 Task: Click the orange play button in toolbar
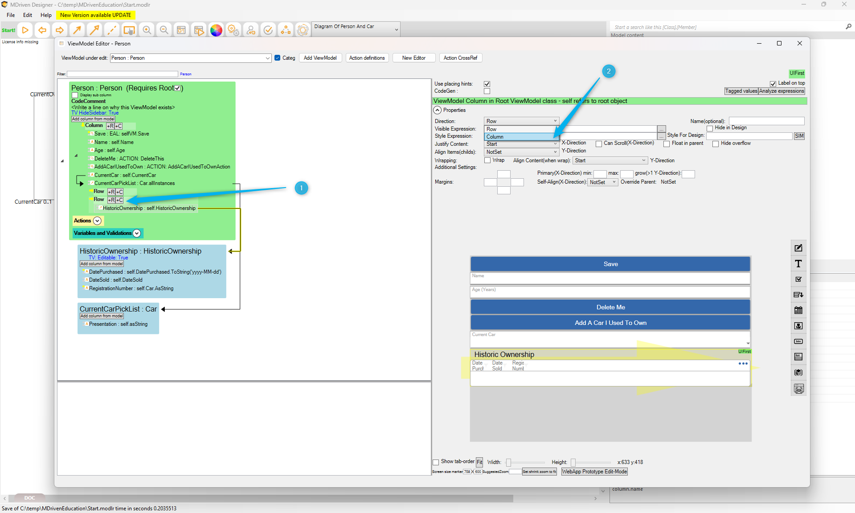point(25,30)
